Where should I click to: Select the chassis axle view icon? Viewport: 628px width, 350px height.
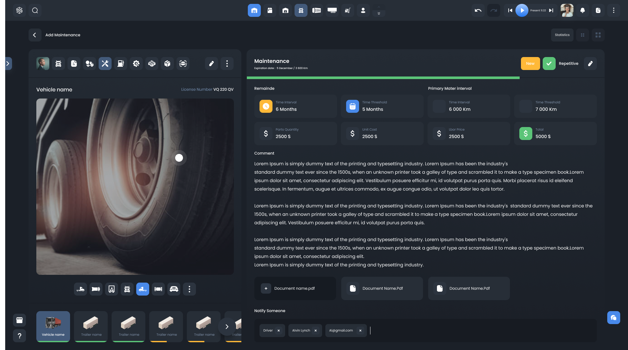(x=158, y=289)
